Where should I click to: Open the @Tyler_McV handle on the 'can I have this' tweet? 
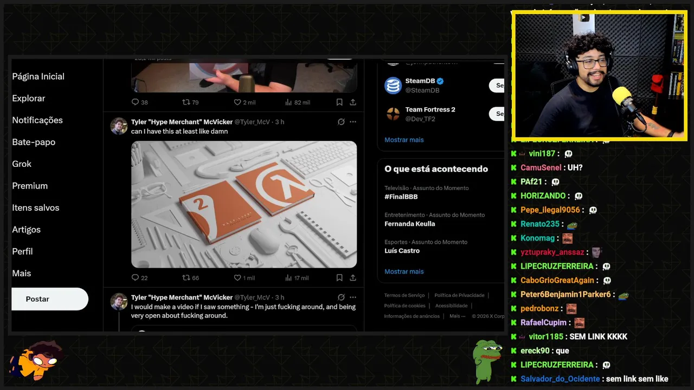click(252, 122)
